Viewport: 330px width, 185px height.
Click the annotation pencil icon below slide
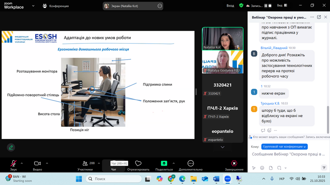(x=11, y=147)
